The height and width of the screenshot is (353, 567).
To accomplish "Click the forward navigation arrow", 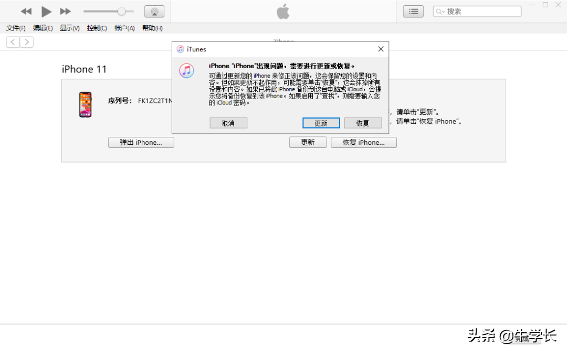I will pos(27,42).
